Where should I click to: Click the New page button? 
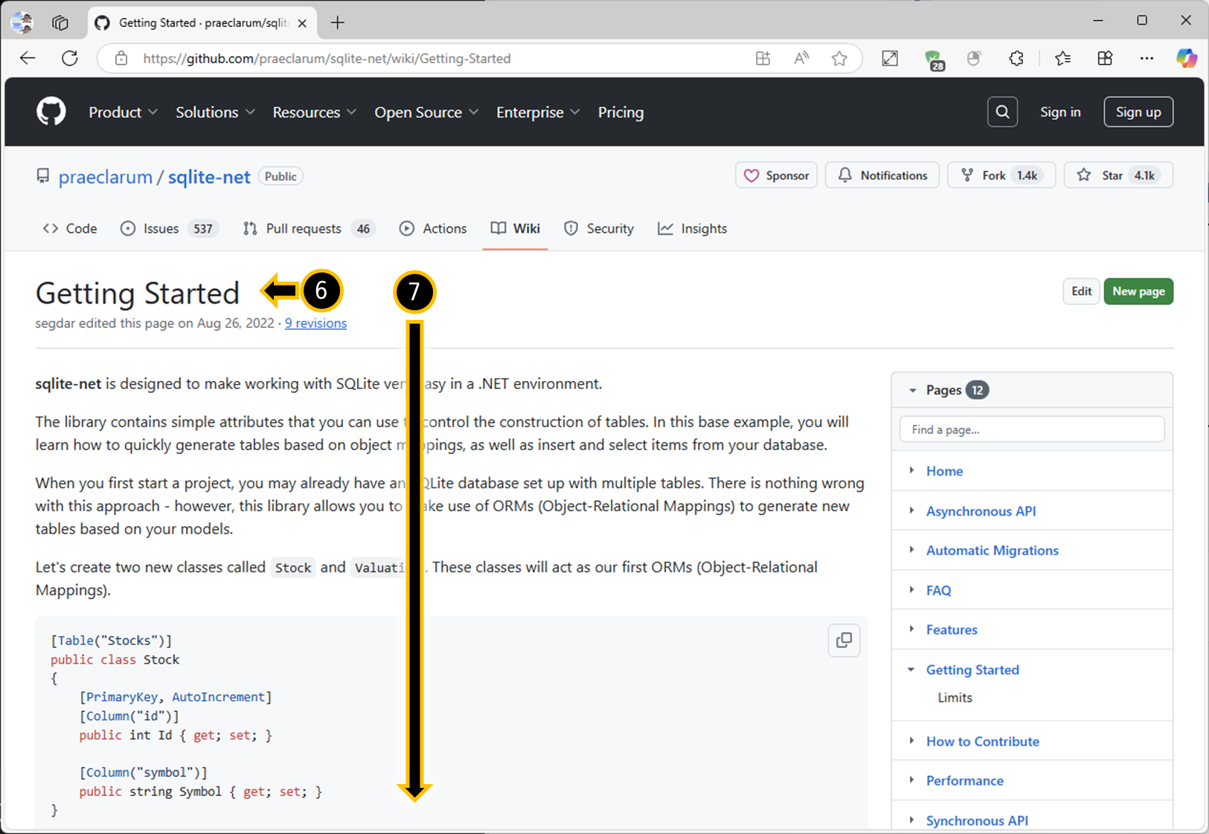click(x=1138, y=292)
